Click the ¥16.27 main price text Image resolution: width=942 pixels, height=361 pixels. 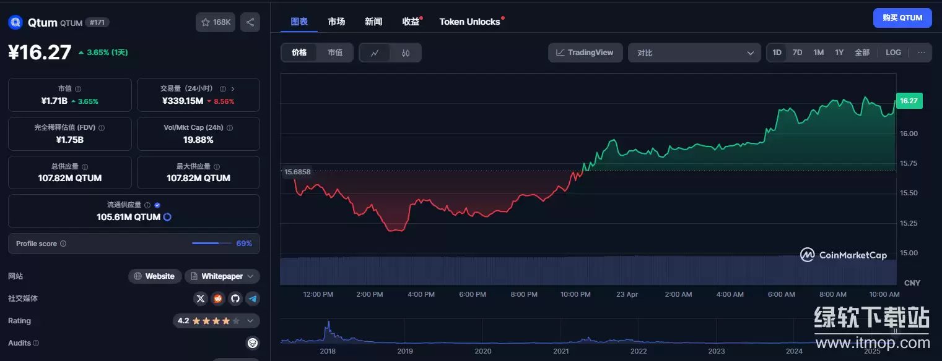pyautogui.click(x=40, y=53)
